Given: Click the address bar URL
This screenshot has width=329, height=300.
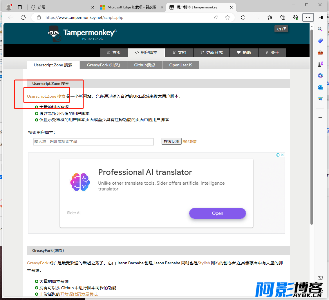Looking at the screenshot, I should 84,17.
